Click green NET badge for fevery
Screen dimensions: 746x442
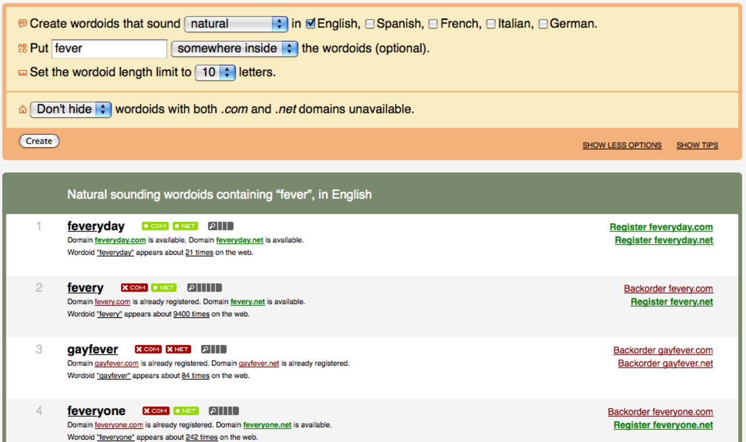(164, 288)
